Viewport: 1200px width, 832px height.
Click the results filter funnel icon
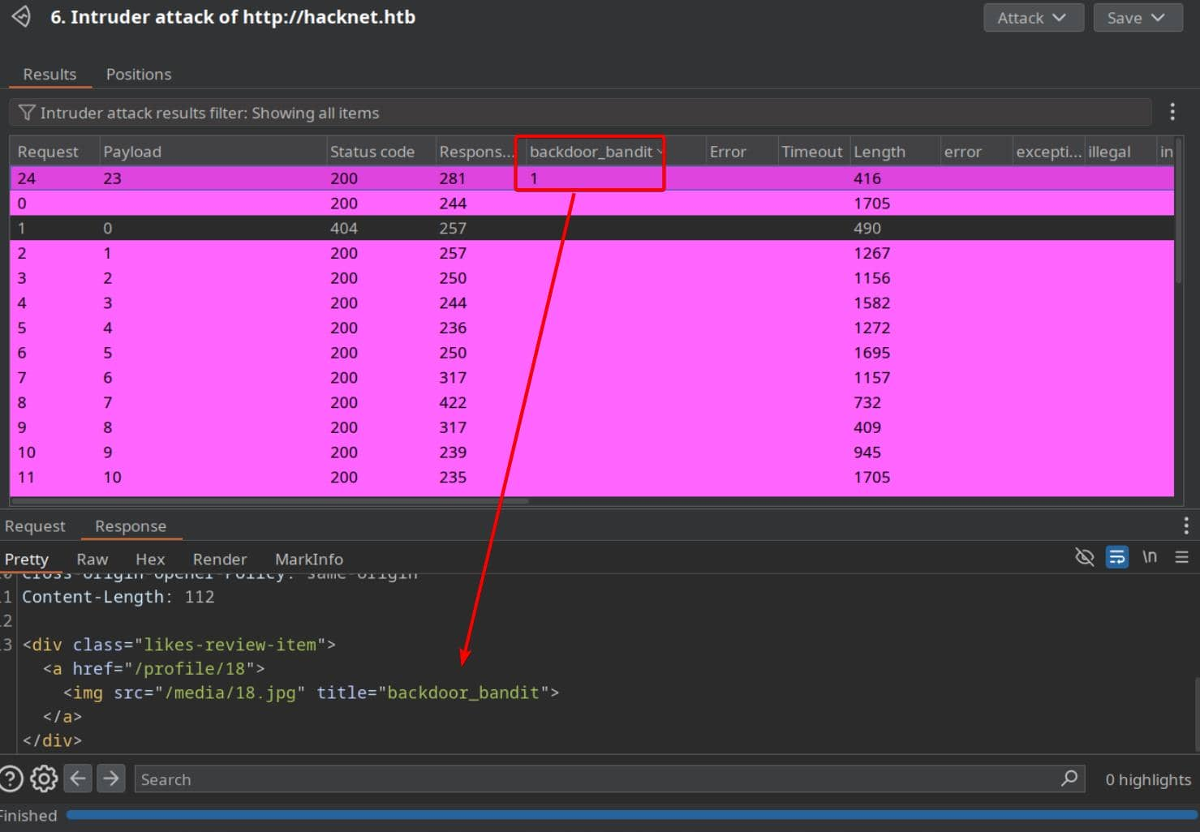[27, 113]
